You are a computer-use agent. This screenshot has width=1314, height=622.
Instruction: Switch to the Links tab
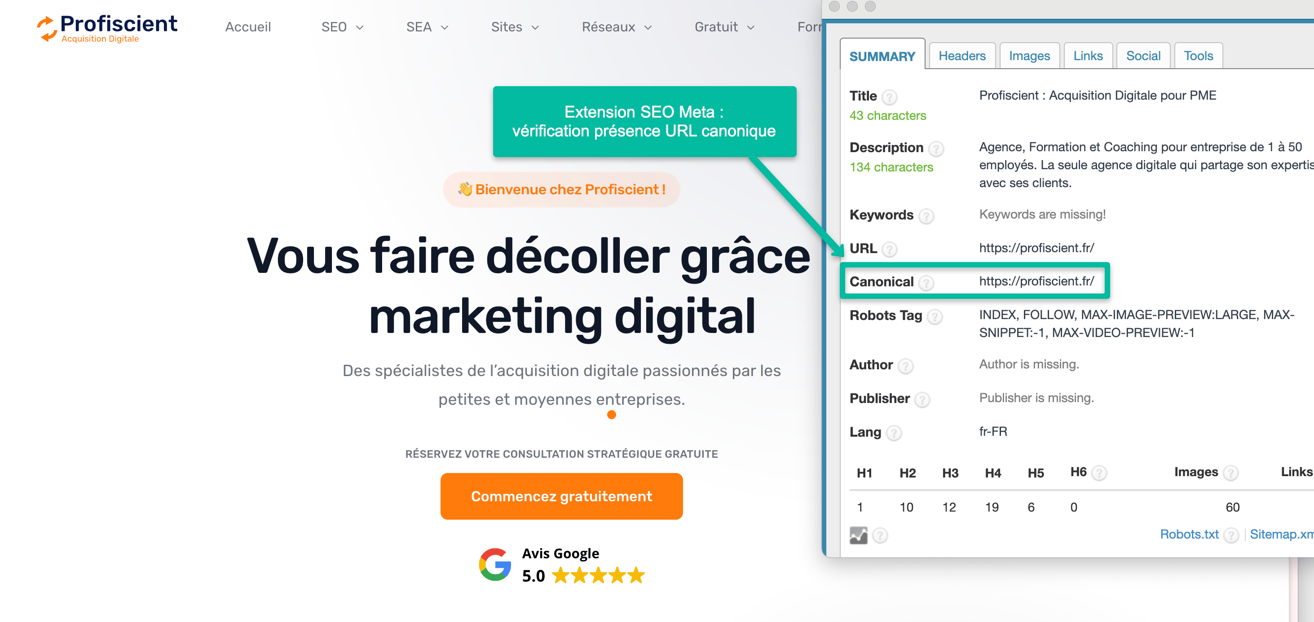click(x=1088, y=56)
